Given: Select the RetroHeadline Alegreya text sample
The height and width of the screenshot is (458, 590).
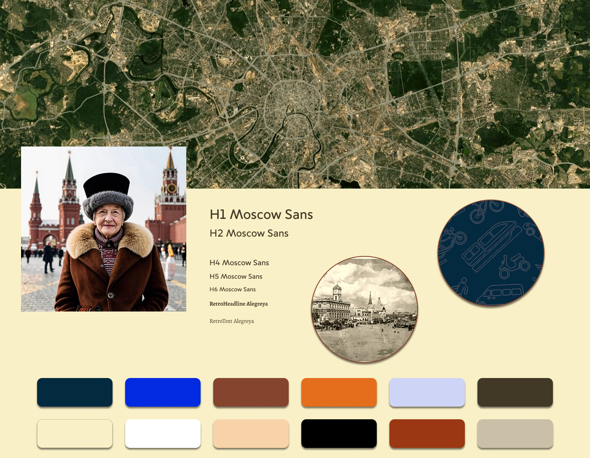Looking at the screenshot, I should (x=239, y=304).
